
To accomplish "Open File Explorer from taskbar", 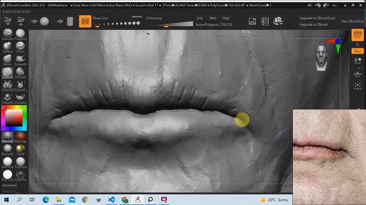I will tap(59, 199).
